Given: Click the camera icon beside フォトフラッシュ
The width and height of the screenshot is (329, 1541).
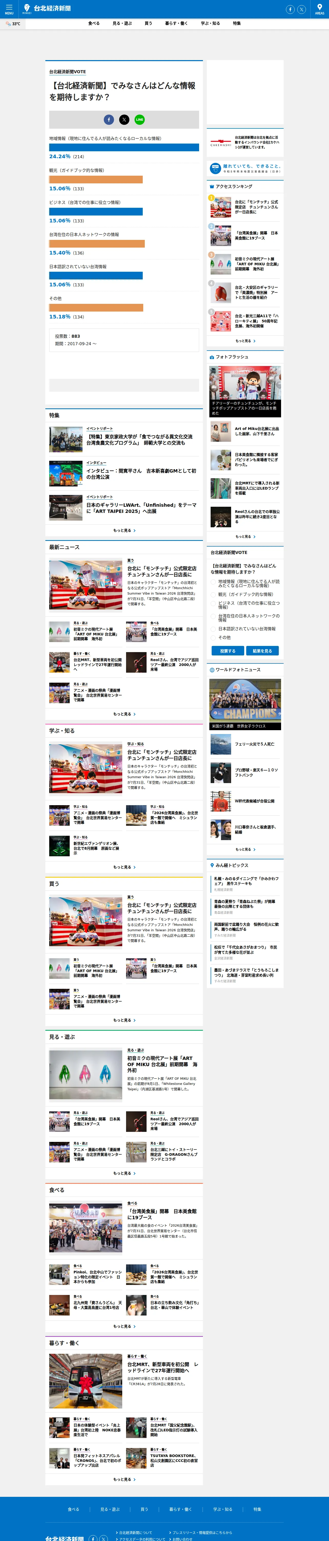Looking at the screenshot, I should point(212,357).
